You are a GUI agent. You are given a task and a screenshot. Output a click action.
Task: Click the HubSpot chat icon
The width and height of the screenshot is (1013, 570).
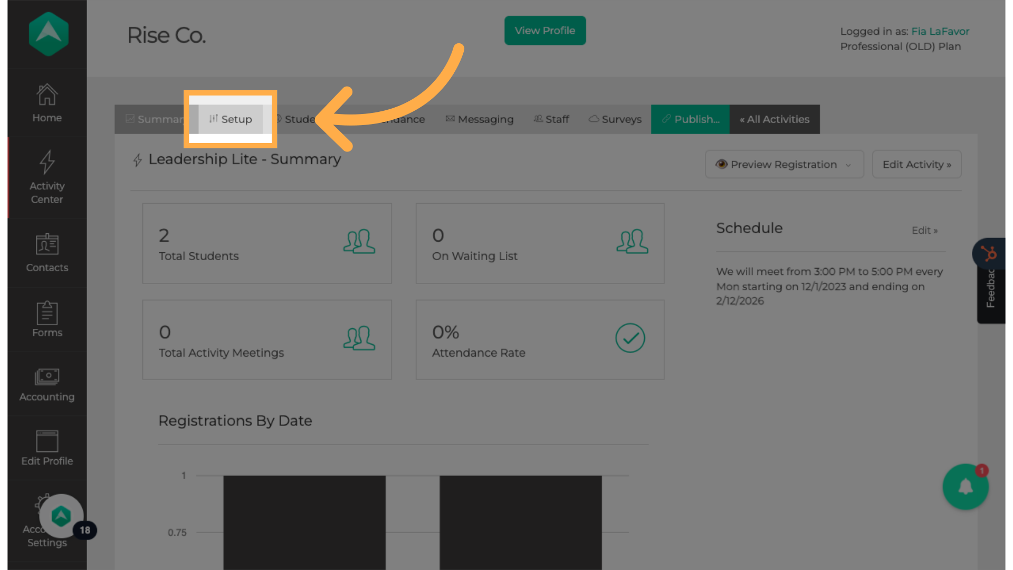point(989,254)
